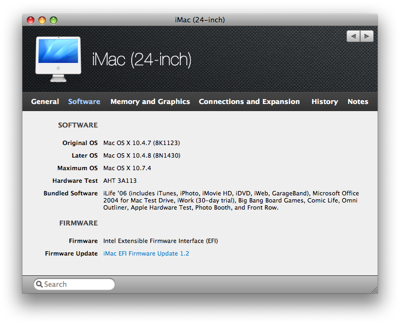Click the magnifying glass search icon
Screen dimensions: 400x324
[39, 284]
